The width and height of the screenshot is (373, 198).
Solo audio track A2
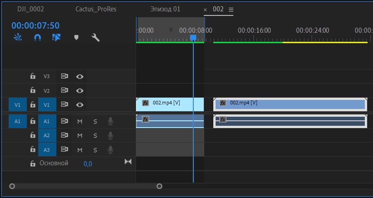click(x=95, y=136)
